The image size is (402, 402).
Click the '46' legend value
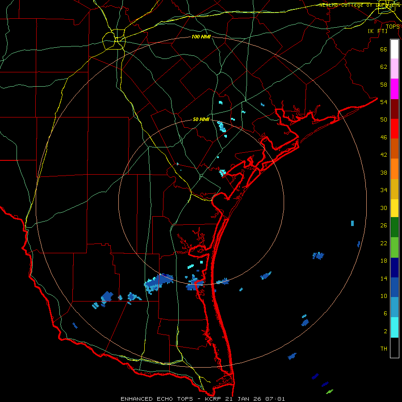tap(384, 138)
